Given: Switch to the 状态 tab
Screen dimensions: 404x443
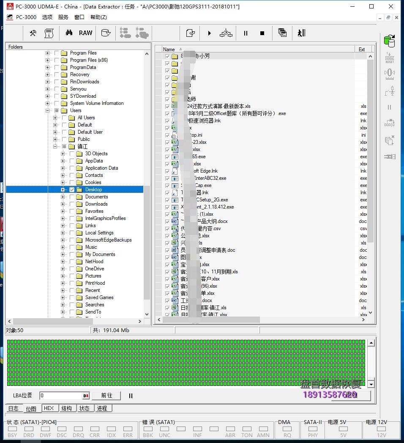Looking at the screenshot, I should (x=85, y=408).
